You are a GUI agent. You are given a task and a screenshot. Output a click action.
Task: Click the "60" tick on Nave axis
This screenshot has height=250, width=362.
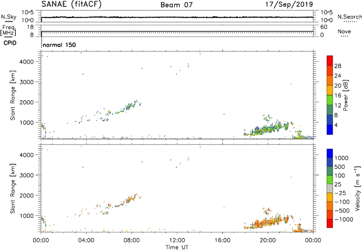[324, 27]
